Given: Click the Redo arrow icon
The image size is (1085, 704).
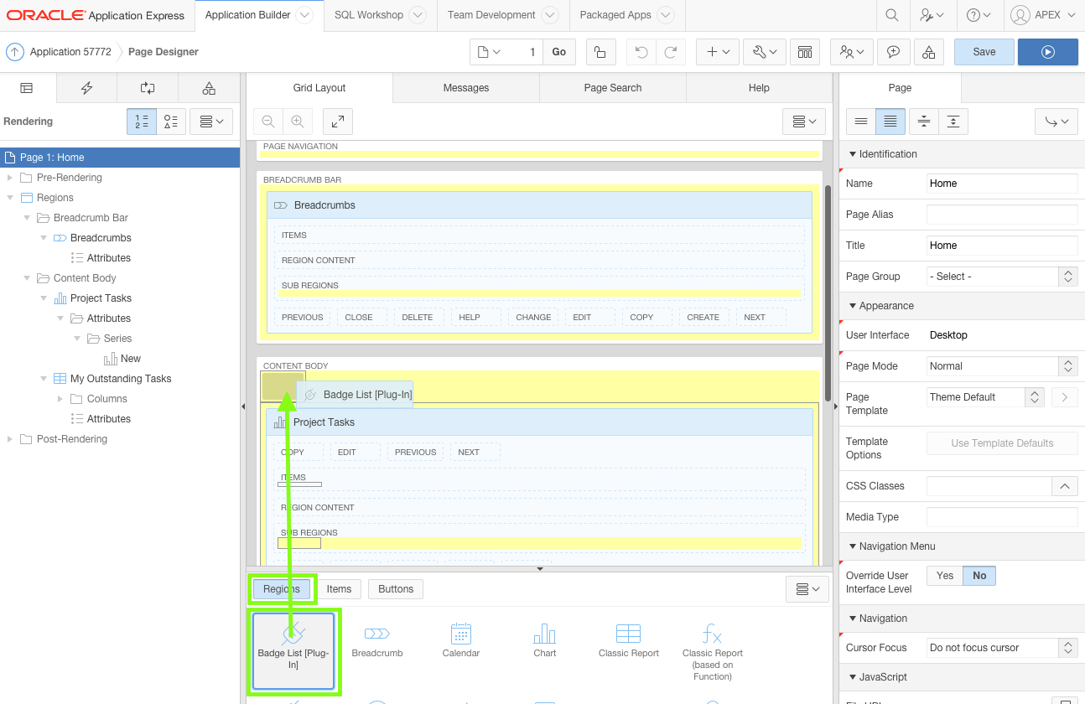Looking at the screenshot, I should point(670,52).
